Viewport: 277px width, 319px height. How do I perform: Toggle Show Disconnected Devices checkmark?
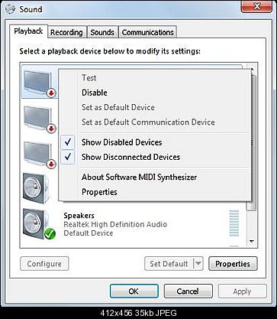68,157
